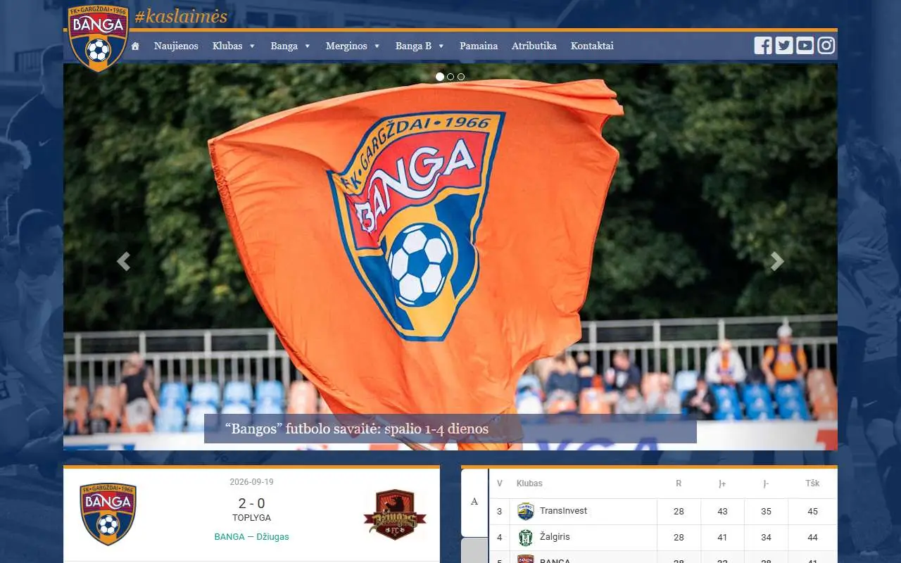Click the 2 - 0 match score
Screen dimensions: 901x563
tap(251, 503)
